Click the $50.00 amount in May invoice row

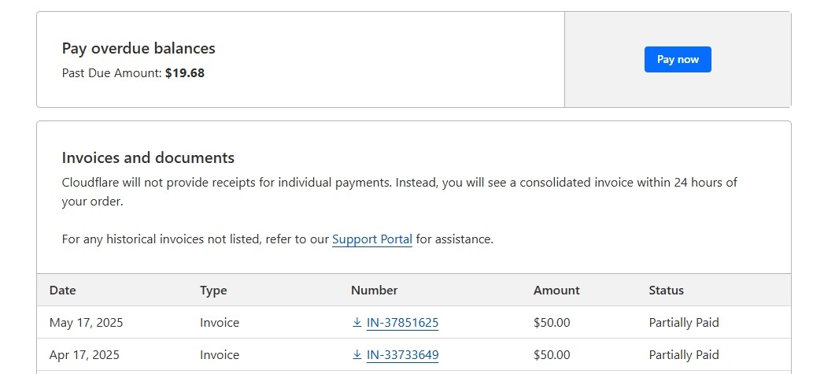pos(552,323)
